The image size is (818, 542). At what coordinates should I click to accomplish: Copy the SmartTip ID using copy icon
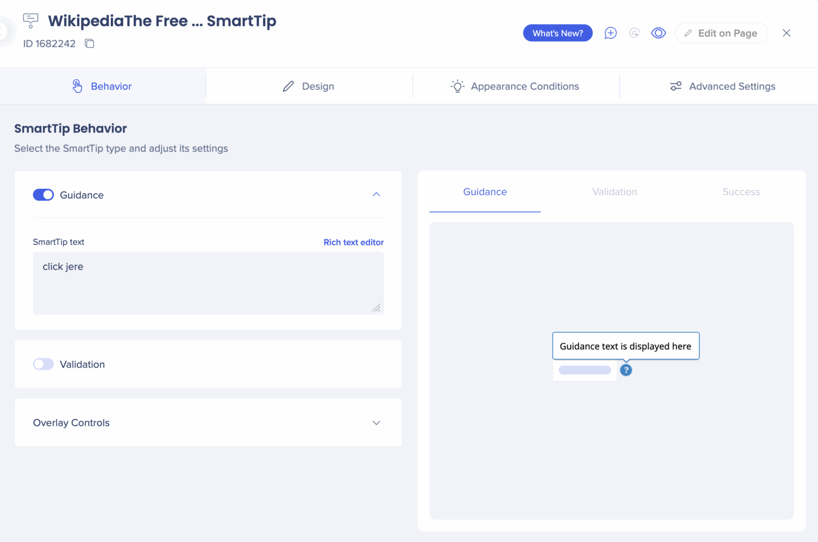point(89,43)
